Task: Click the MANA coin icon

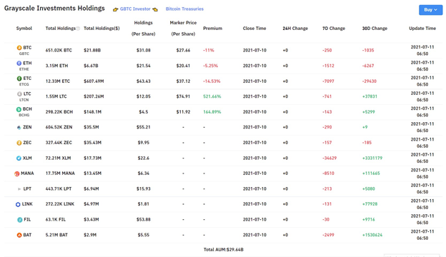Action: [x=17, y=173]
